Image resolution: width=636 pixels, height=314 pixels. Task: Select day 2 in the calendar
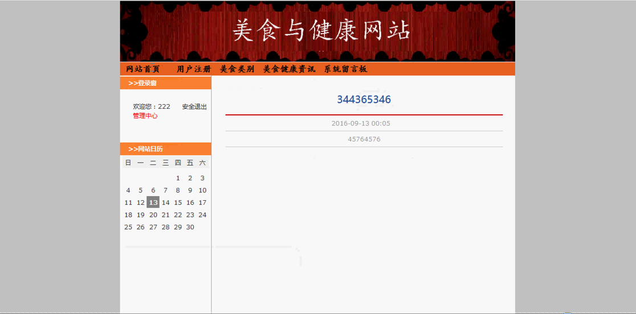[x=190, y=178]
